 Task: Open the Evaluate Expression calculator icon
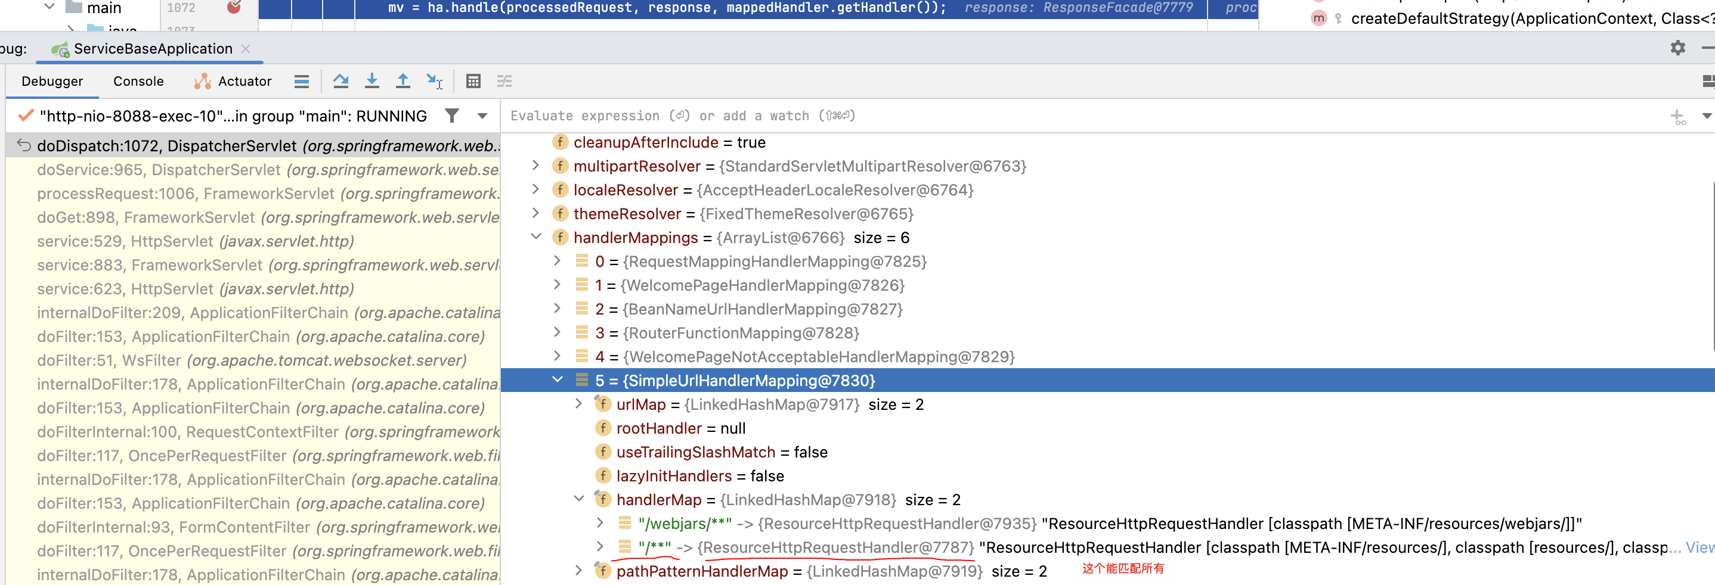pyautogui.click(x=473, y=81)
